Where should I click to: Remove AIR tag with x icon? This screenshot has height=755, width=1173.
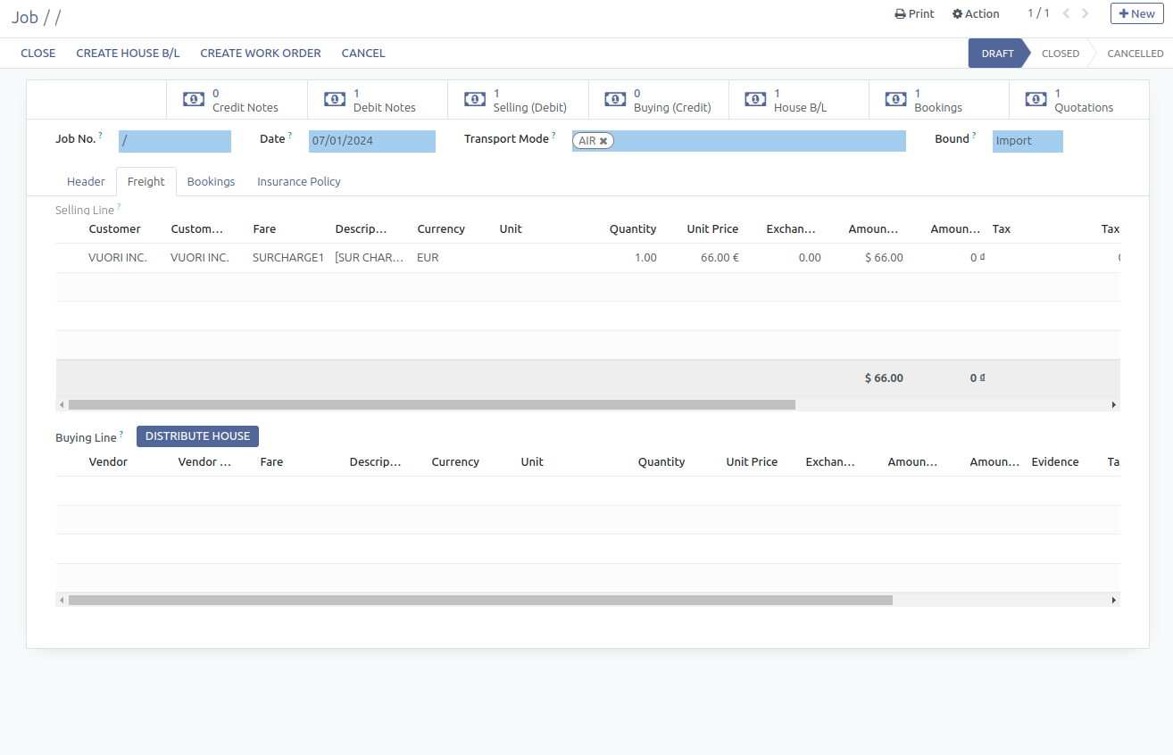[x=604, y=141]
